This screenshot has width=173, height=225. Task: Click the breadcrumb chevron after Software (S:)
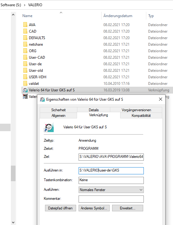click(x=25, y=5)
